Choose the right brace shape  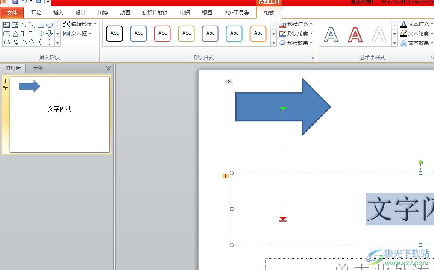point(49,42)
